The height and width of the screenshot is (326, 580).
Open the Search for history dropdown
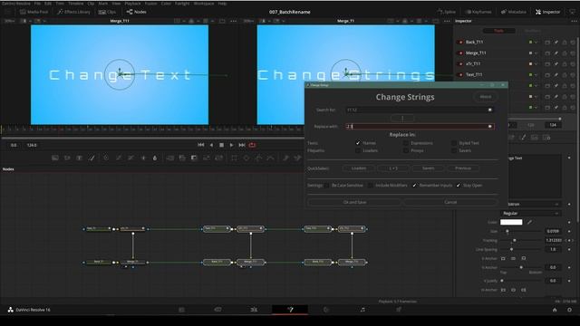point(490,110)
